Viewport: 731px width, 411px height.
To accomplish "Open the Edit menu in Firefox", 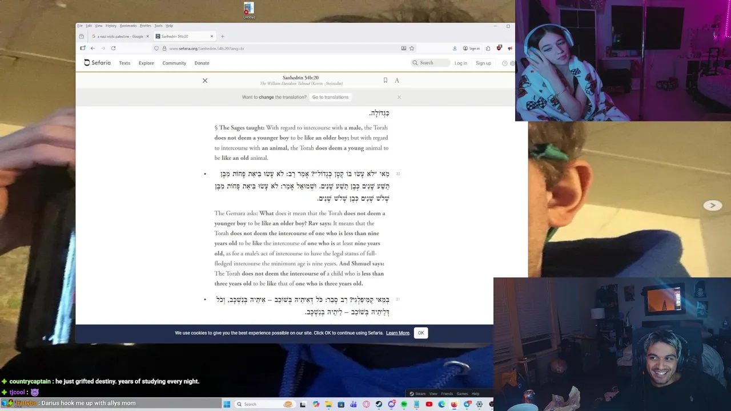I will click(89, 26).
